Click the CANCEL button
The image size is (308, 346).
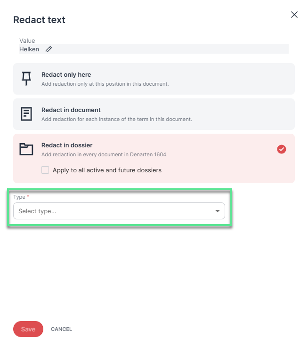pos(61,329)
